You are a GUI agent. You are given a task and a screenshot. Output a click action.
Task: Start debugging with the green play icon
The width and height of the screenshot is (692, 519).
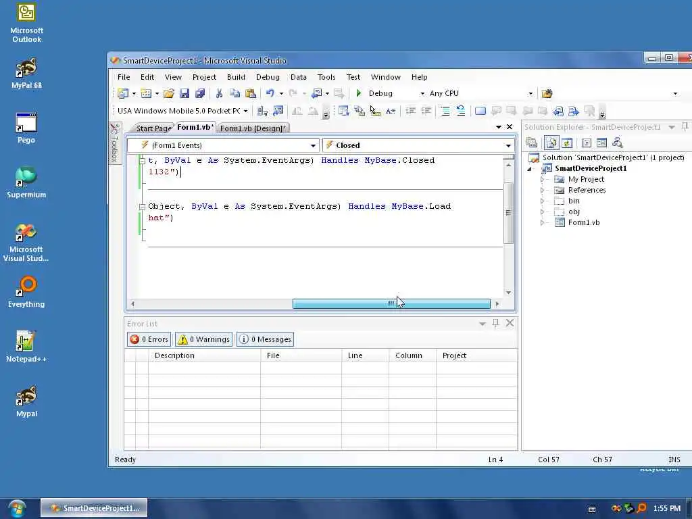[359, 93]
